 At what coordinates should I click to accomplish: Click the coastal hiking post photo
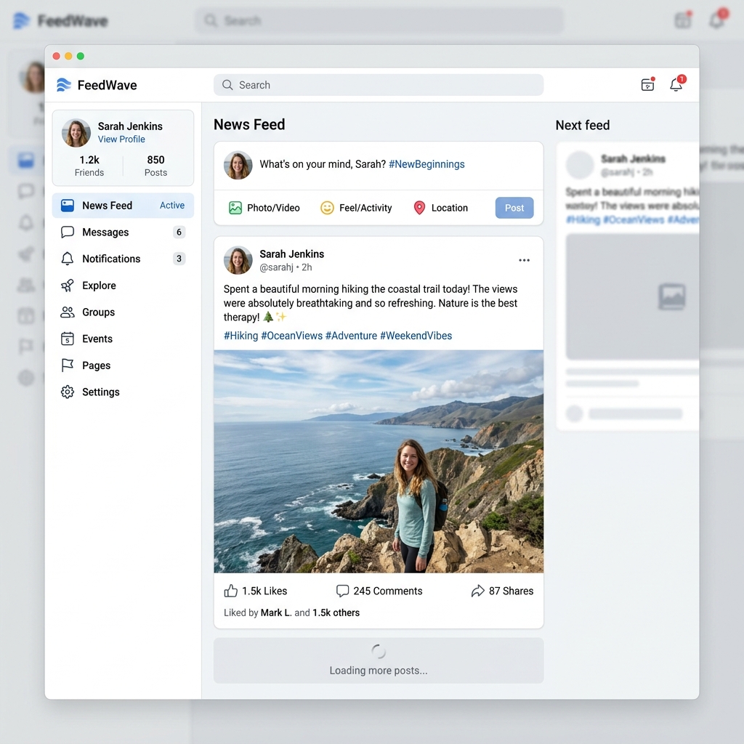coord(379,461)
